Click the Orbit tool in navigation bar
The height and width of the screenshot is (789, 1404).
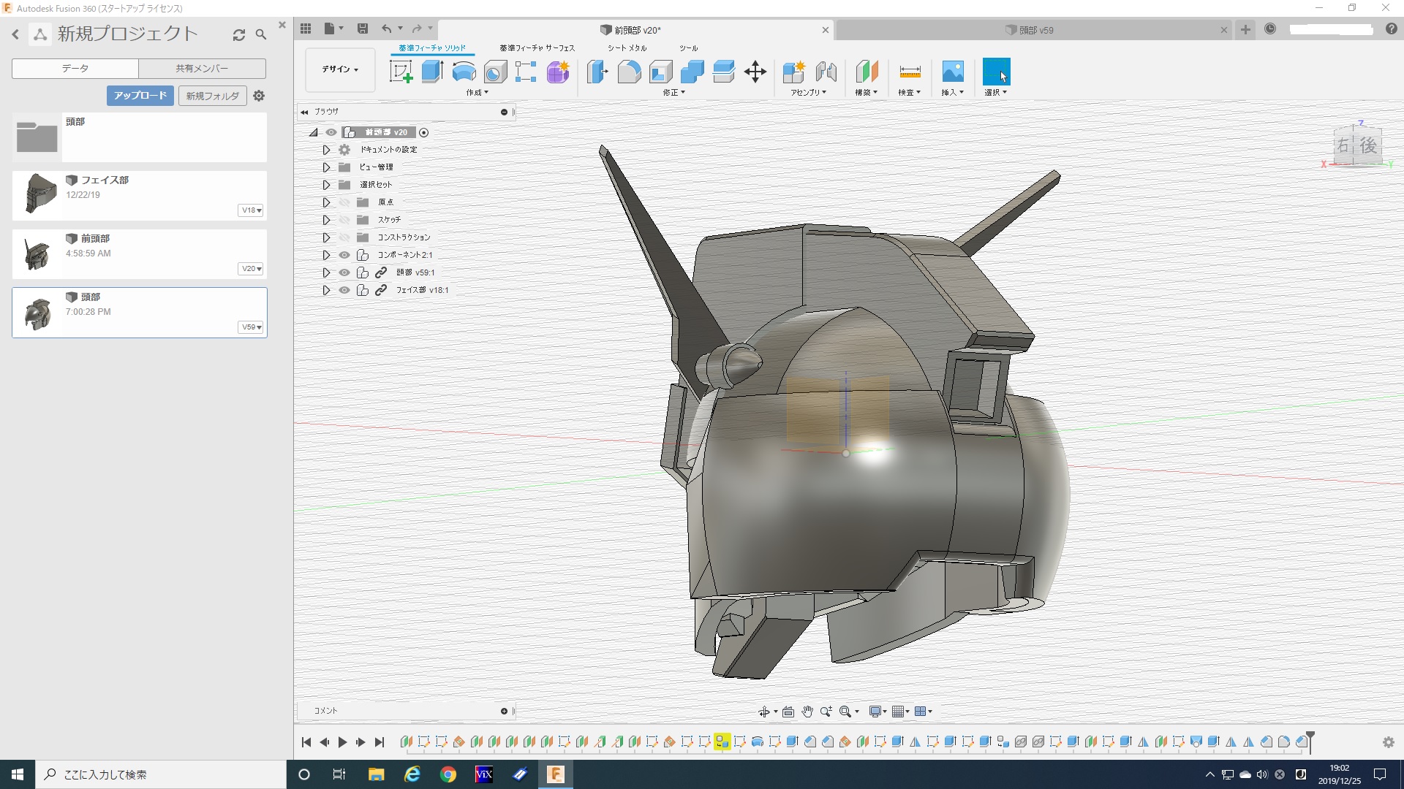(763, 712)
